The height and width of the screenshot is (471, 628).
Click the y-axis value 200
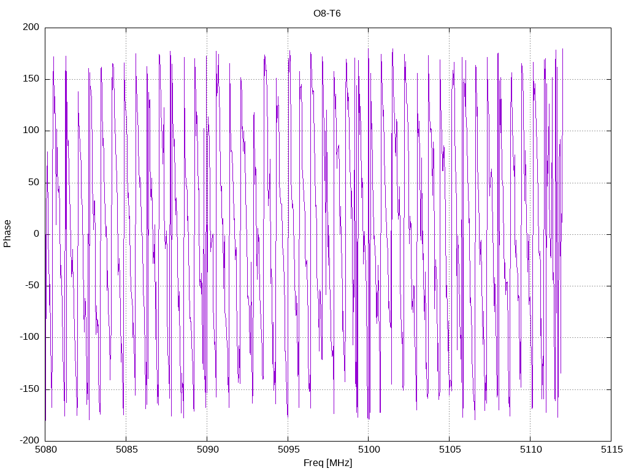point(31,27)
